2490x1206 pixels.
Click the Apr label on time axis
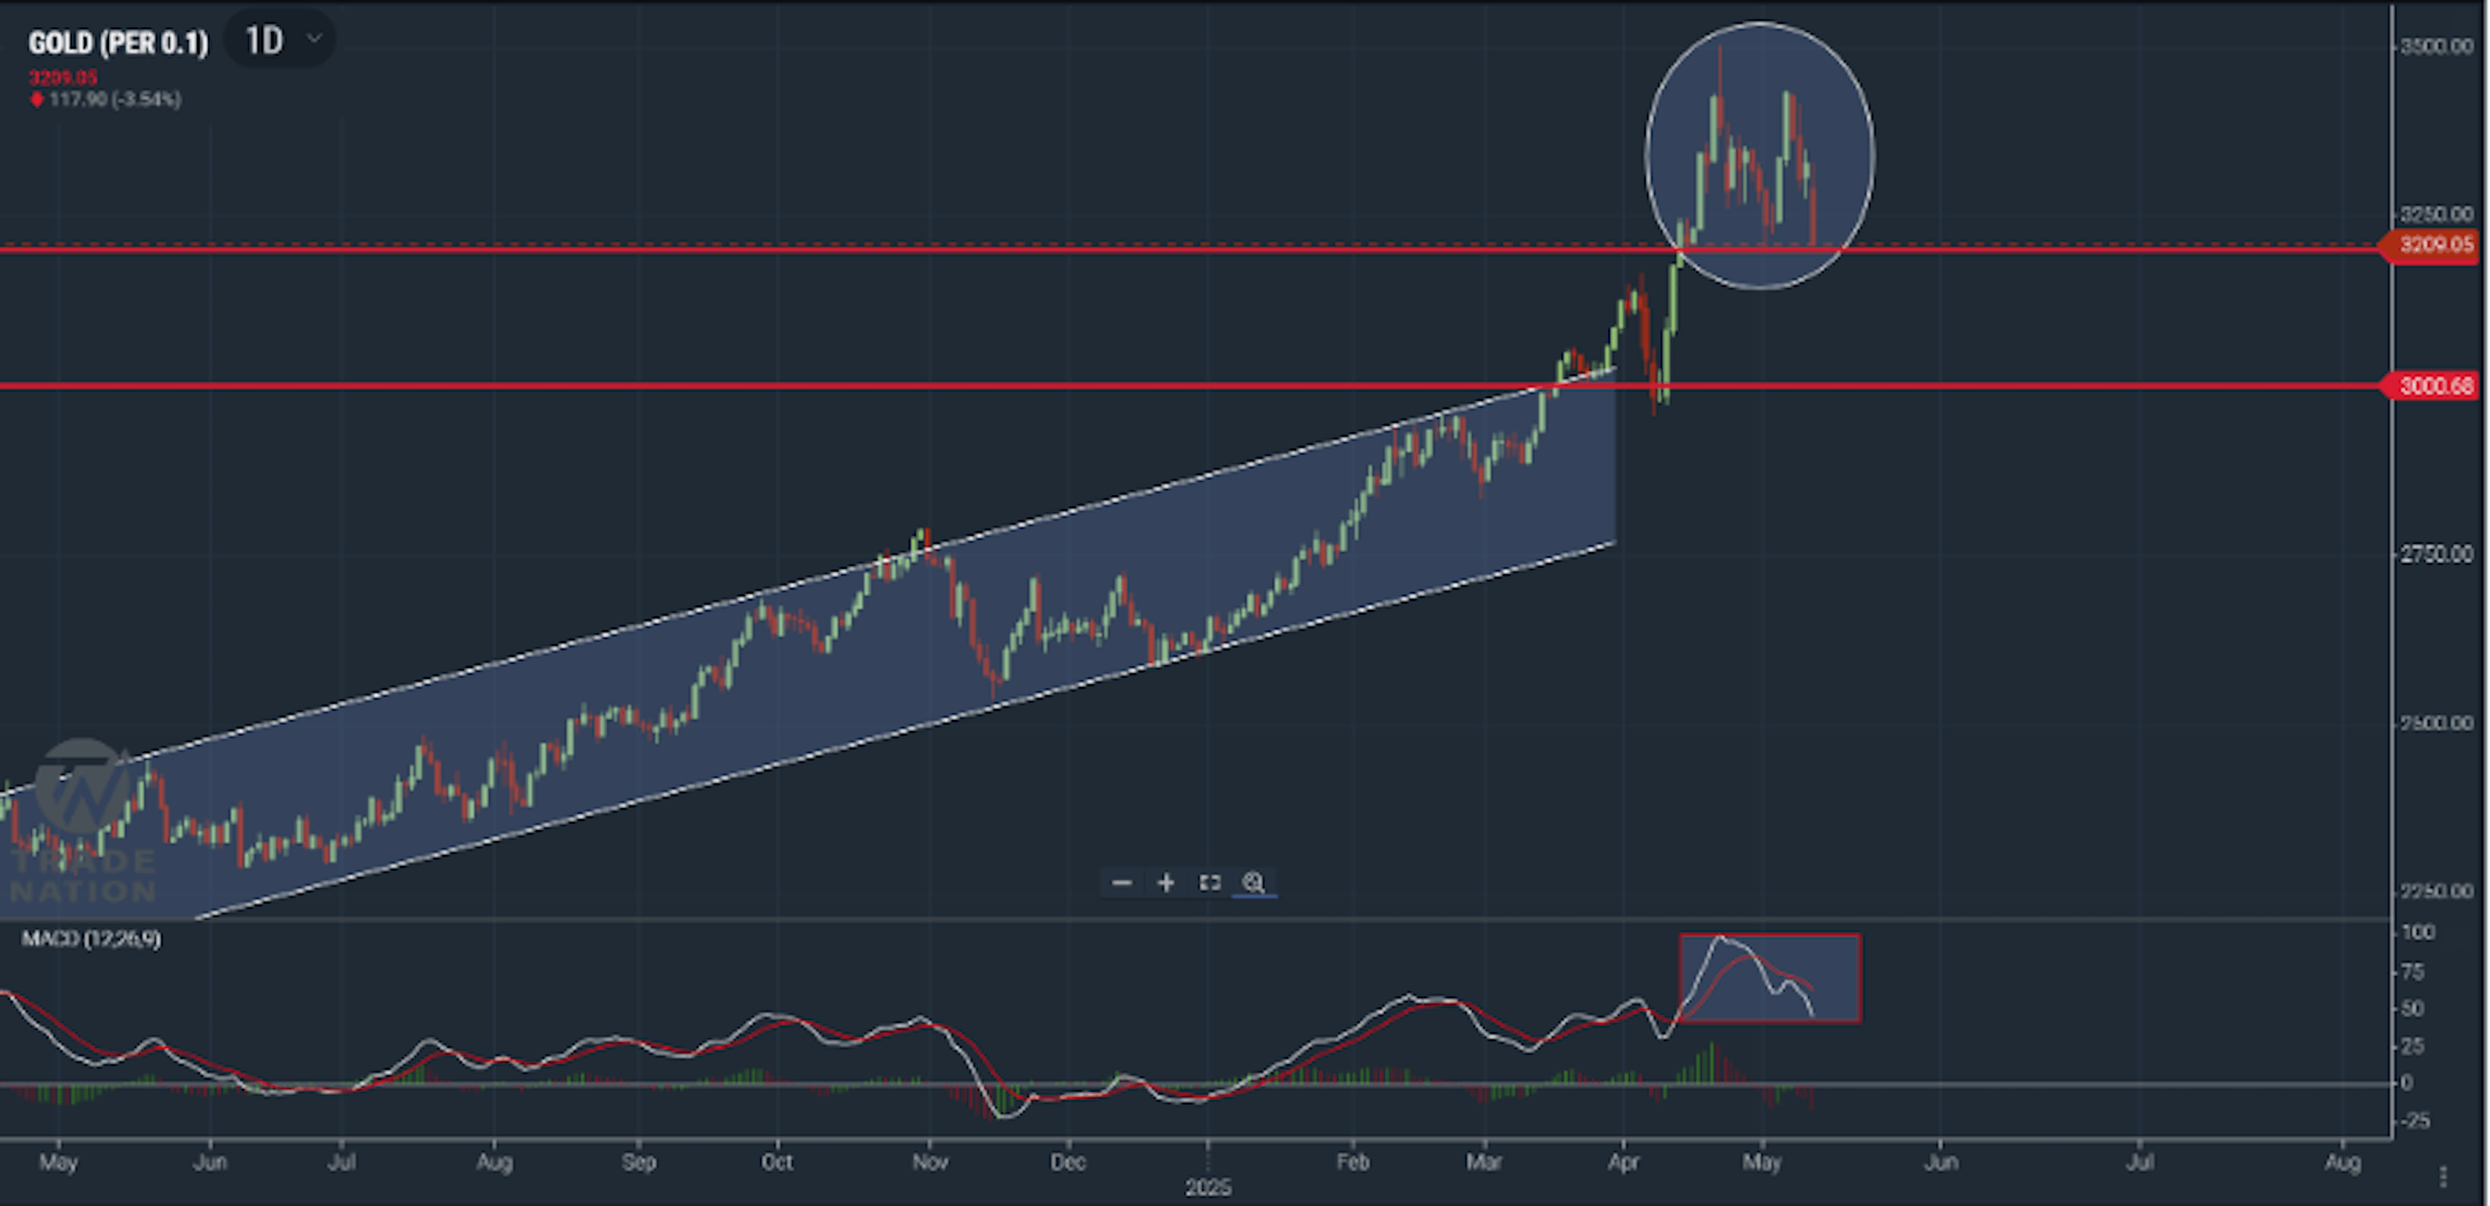point(1623,1161)
